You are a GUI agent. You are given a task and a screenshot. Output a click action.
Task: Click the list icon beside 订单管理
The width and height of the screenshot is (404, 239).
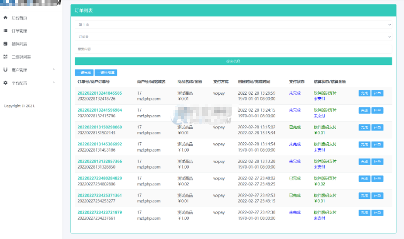pos(5,31)
